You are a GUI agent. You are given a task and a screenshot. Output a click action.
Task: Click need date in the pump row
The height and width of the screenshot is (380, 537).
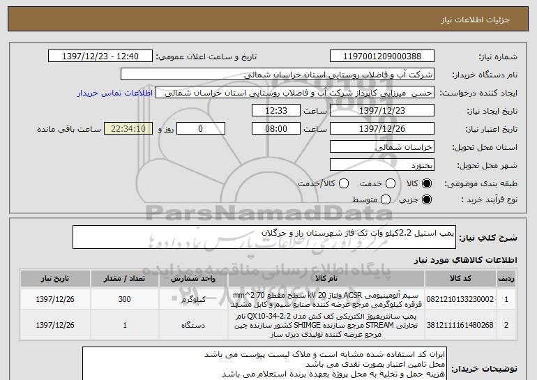55,325
